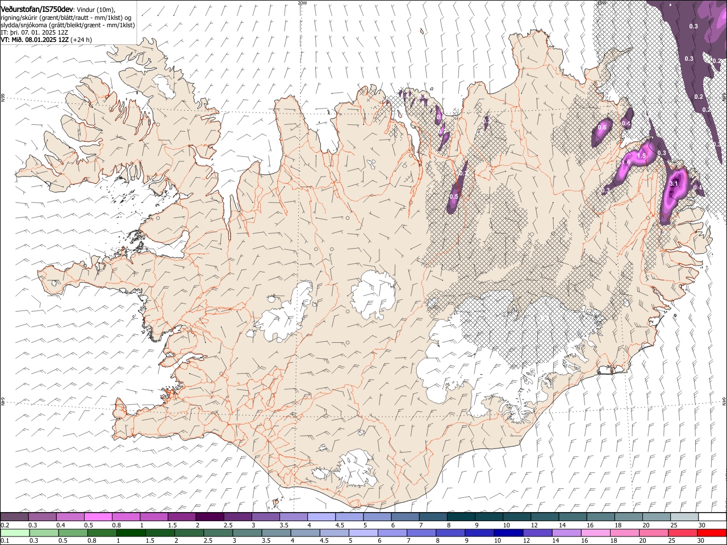This screenshot has width=727, height=545.
Task: Pick the 0.5 green swatch in rain scale
Action: 73,533
